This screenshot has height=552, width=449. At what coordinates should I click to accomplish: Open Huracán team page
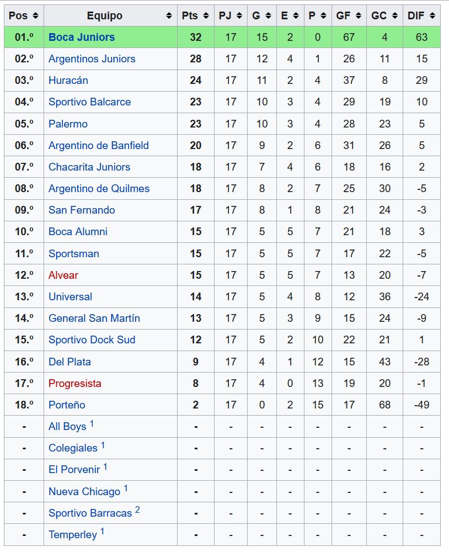pyautogui.click(x=68, y=80)
